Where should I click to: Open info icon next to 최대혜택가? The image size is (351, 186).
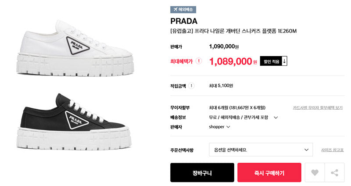click(x=199, y=61)
